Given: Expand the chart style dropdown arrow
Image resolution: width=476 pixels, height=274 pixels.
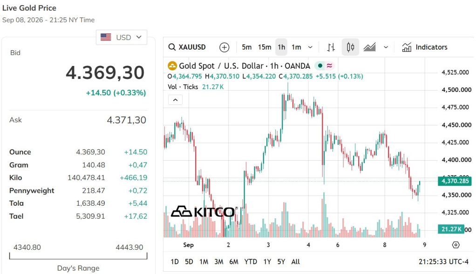Looking at the screenshot, I should coord(386,47).
